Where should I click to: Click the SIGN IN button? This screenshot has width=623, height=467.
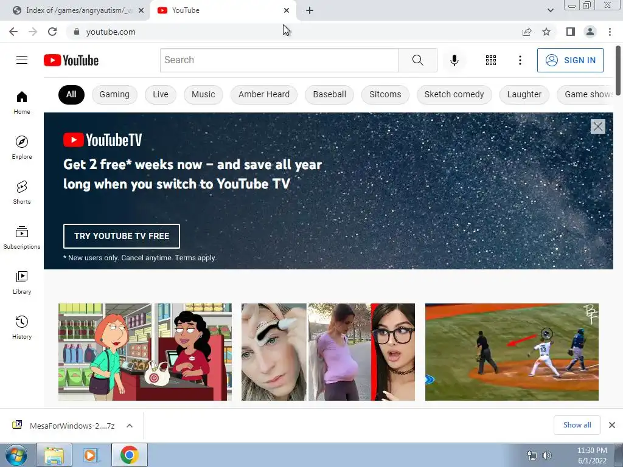pyautogui.click(x=570, y=60)
